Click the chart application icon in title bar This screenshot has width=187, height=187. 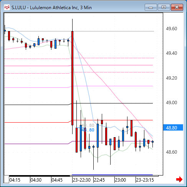point(7,7)
